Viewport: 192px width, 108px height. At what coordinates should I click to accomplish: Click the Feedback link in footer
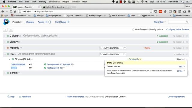26,97
